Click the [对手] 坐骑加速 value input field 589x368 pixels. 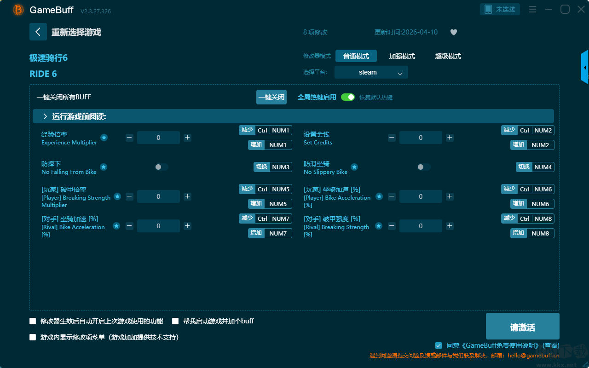pyautogui.click(x=158, y=226)
